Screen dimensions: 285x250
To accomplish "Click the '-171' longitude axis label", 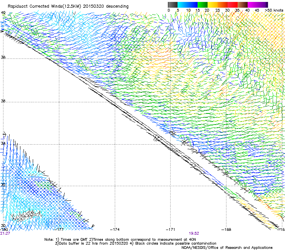I will [171, 230].
